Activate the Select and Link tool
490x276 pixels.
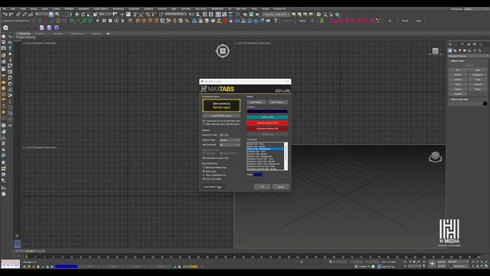pos(18,15)
